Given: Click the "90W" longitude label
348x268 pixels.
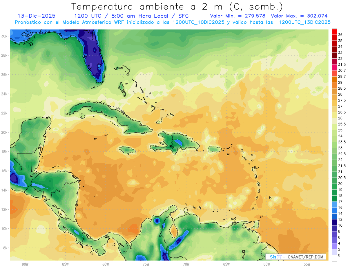Looking at the screenshot, I should pyautogui.click(x=25, y=264).
